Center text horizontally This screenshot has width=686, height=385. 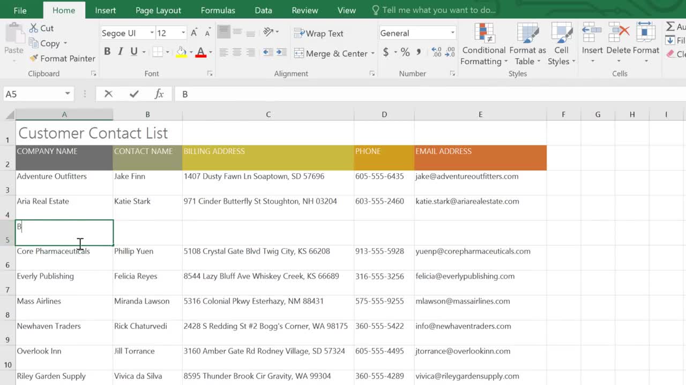click(x=237, y=52)
